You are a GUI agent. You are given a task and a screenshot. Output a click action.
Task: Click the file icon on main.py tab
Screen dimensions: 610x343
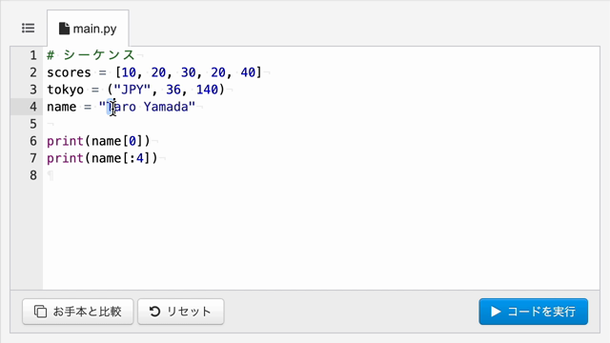(64, 29)
